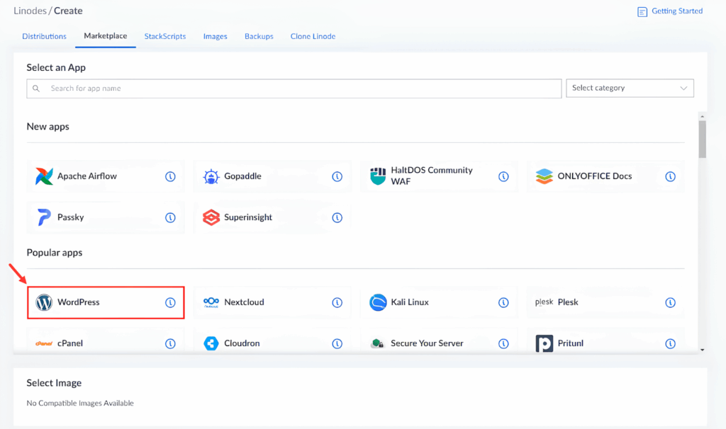Open info for cPanel app
Screen dimensions: 726x429
(170, 343)
